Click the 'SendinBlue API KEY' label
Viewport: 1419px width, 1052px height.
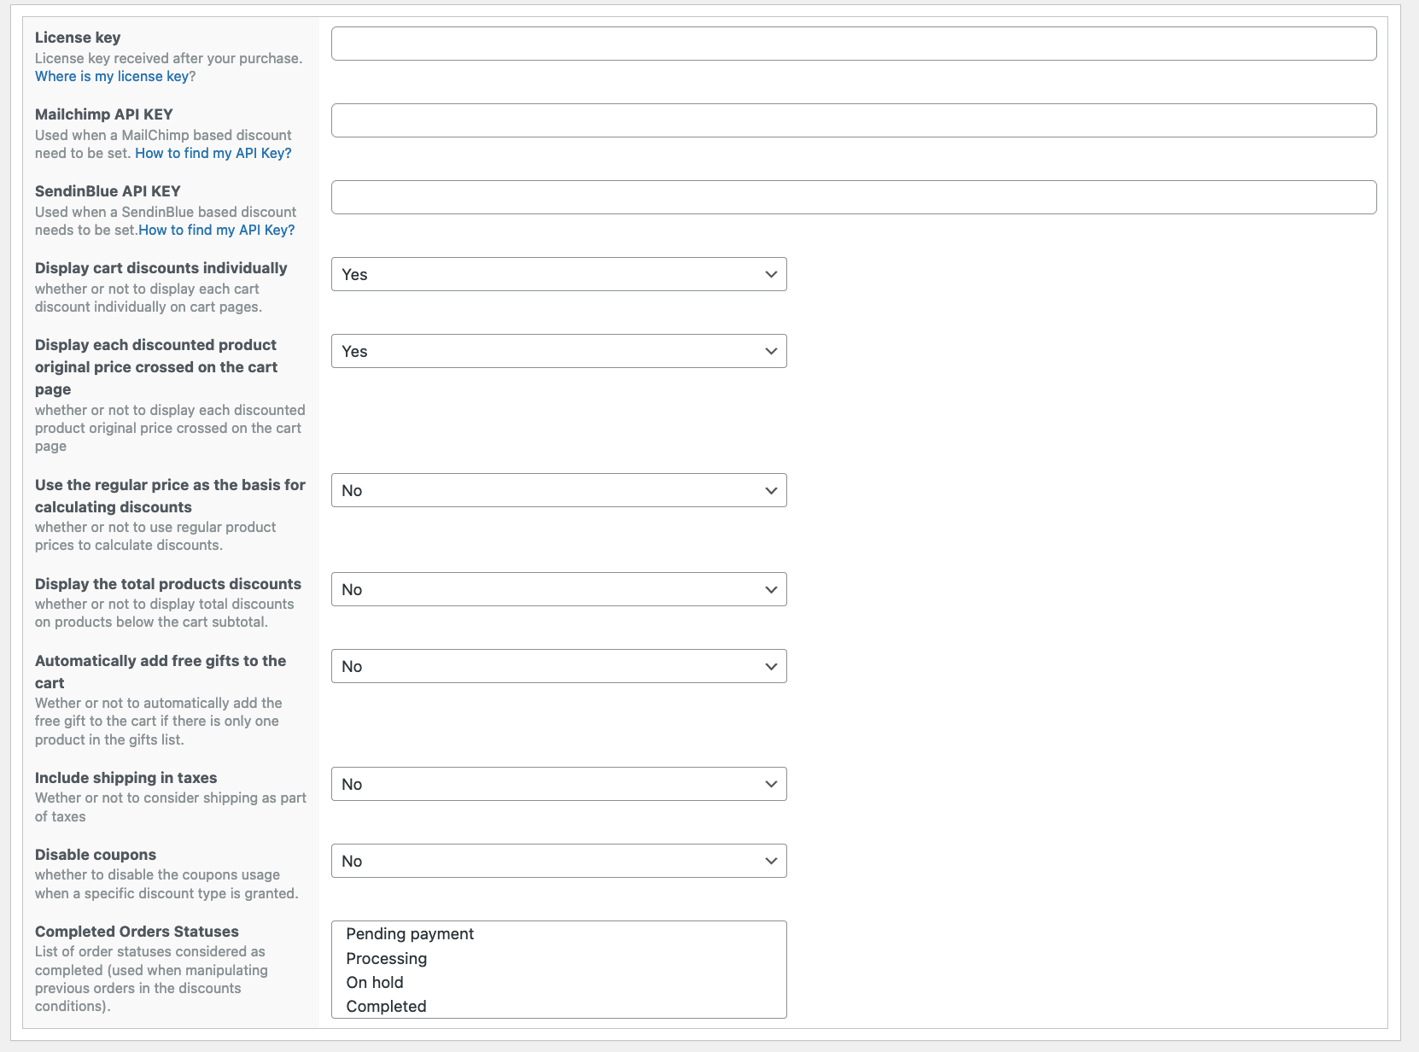(x=108, y=191)
